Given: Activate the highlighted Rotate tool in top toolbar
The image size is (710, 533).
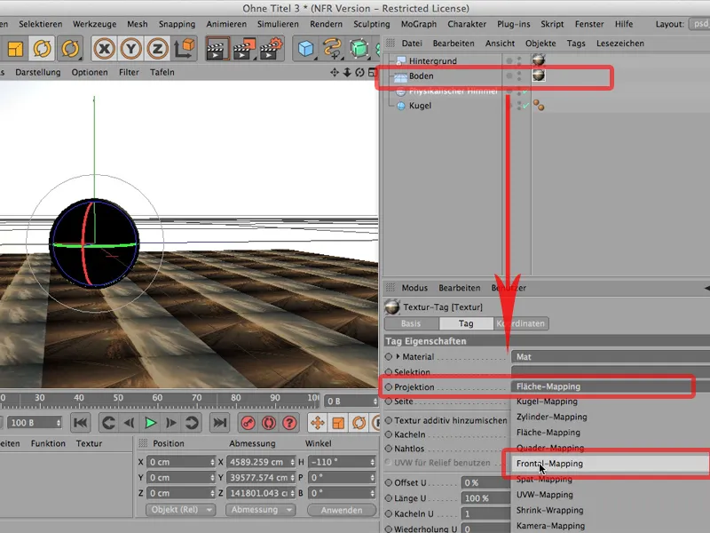Looking at the screenshot, I should pyautogui.click(x=42, y=49).
